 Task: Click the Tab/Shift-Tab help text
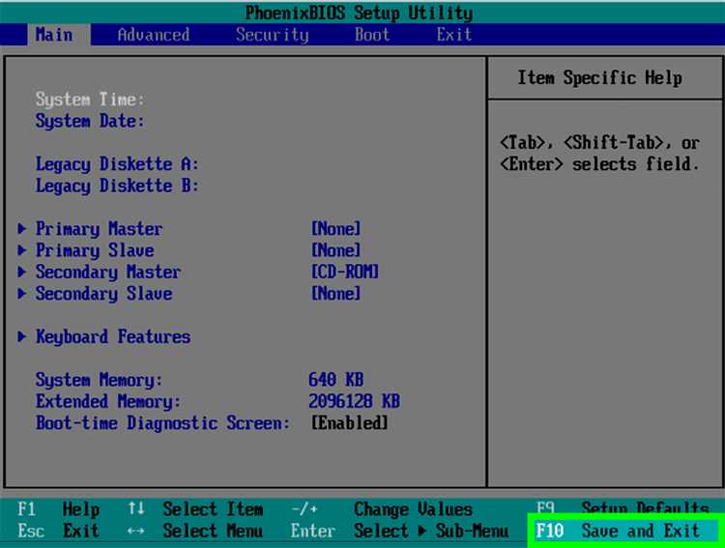coord(599,153)
